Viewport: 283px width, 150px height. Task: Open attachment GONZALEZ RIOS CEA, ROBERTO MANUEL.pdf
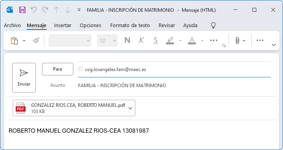74,108
